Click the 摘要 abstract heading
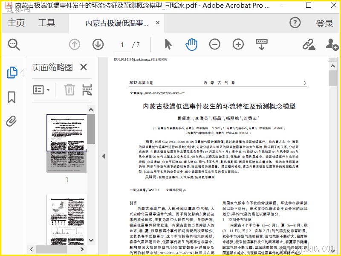Screen dimensions: 341x256 150,142
